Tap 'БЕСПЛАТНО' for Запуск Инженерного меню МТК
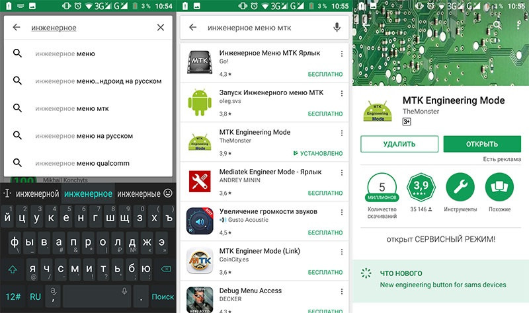The height and width of the screenshot is (313, 529). (325, 114)
